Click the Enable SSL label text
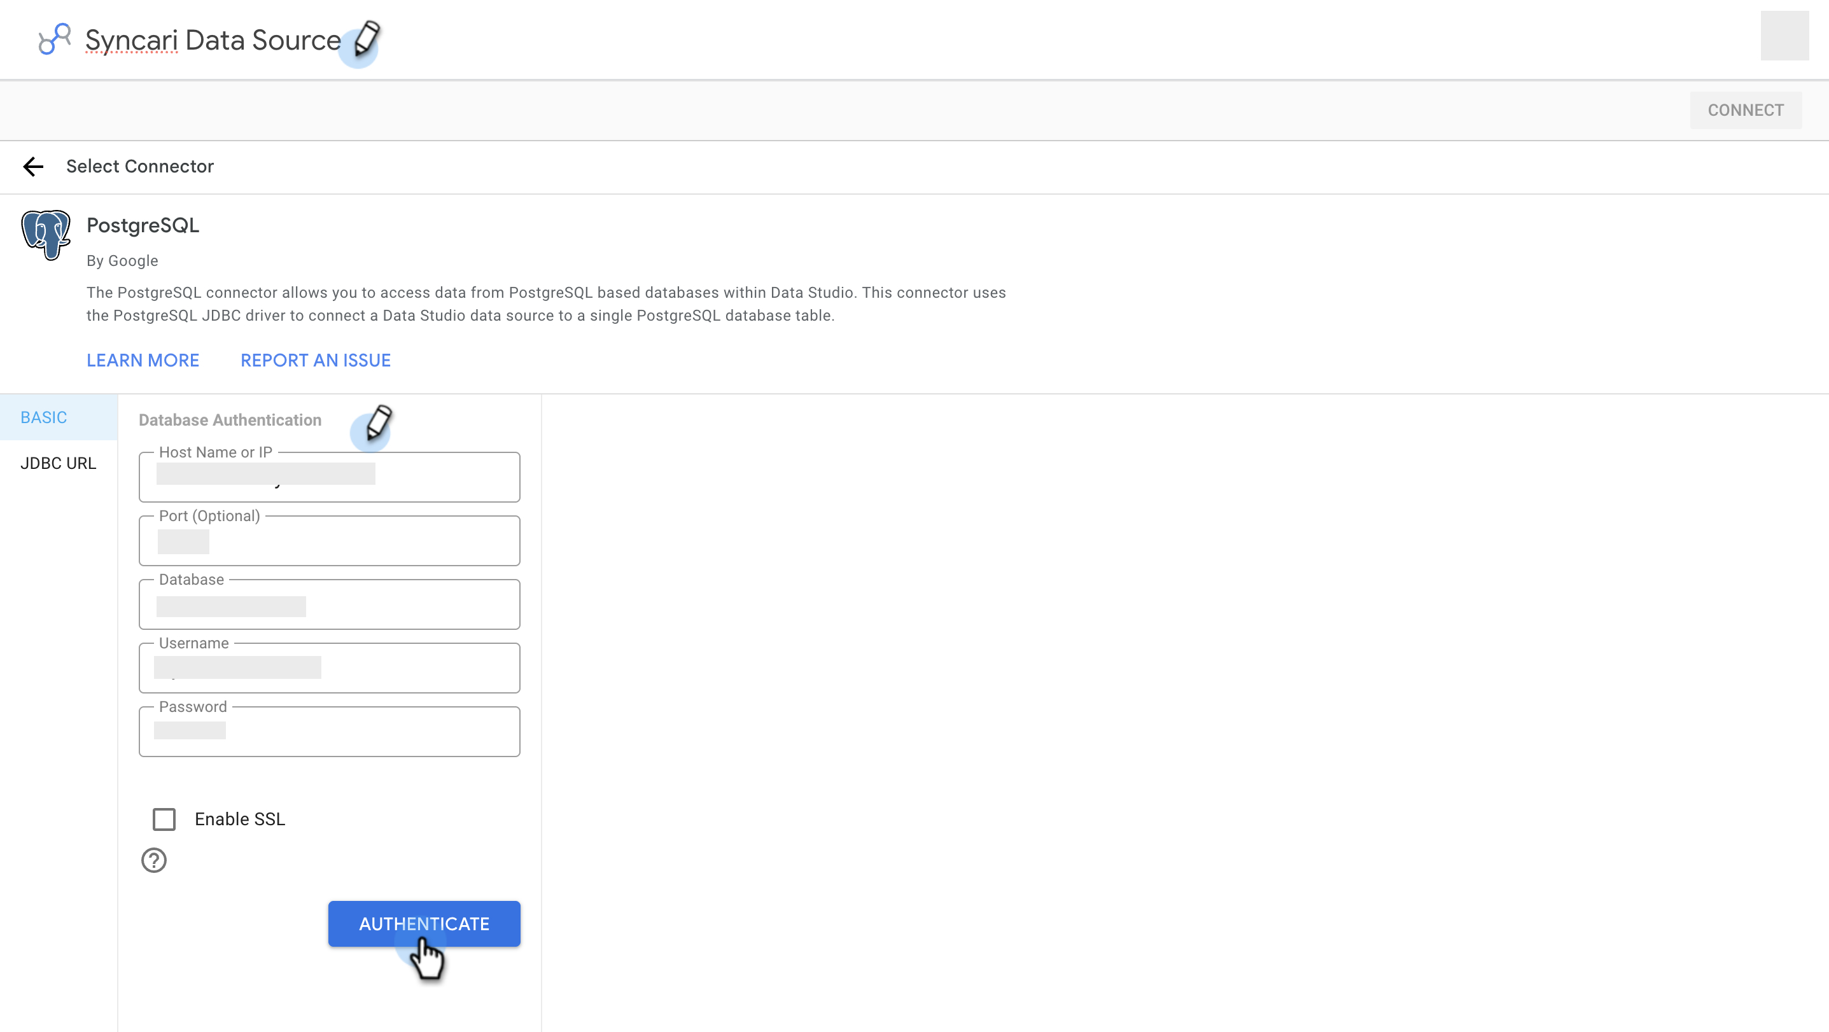The width and height of the screenshot is (1829, 1032). click(x=240, y=819)
